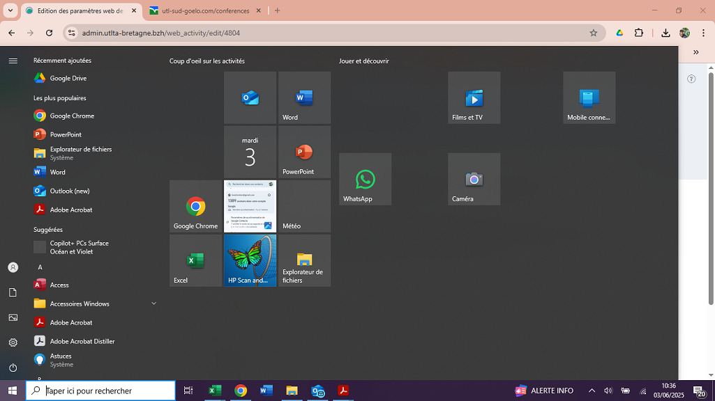
Task: Open the calendar tile showing mardi 3
Action: (x=250, y=152)
